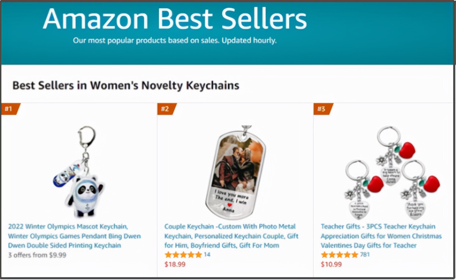Click the #1 rank badge
The width and height of the screenshot is (456, 280).
click(x=10, y=109)
